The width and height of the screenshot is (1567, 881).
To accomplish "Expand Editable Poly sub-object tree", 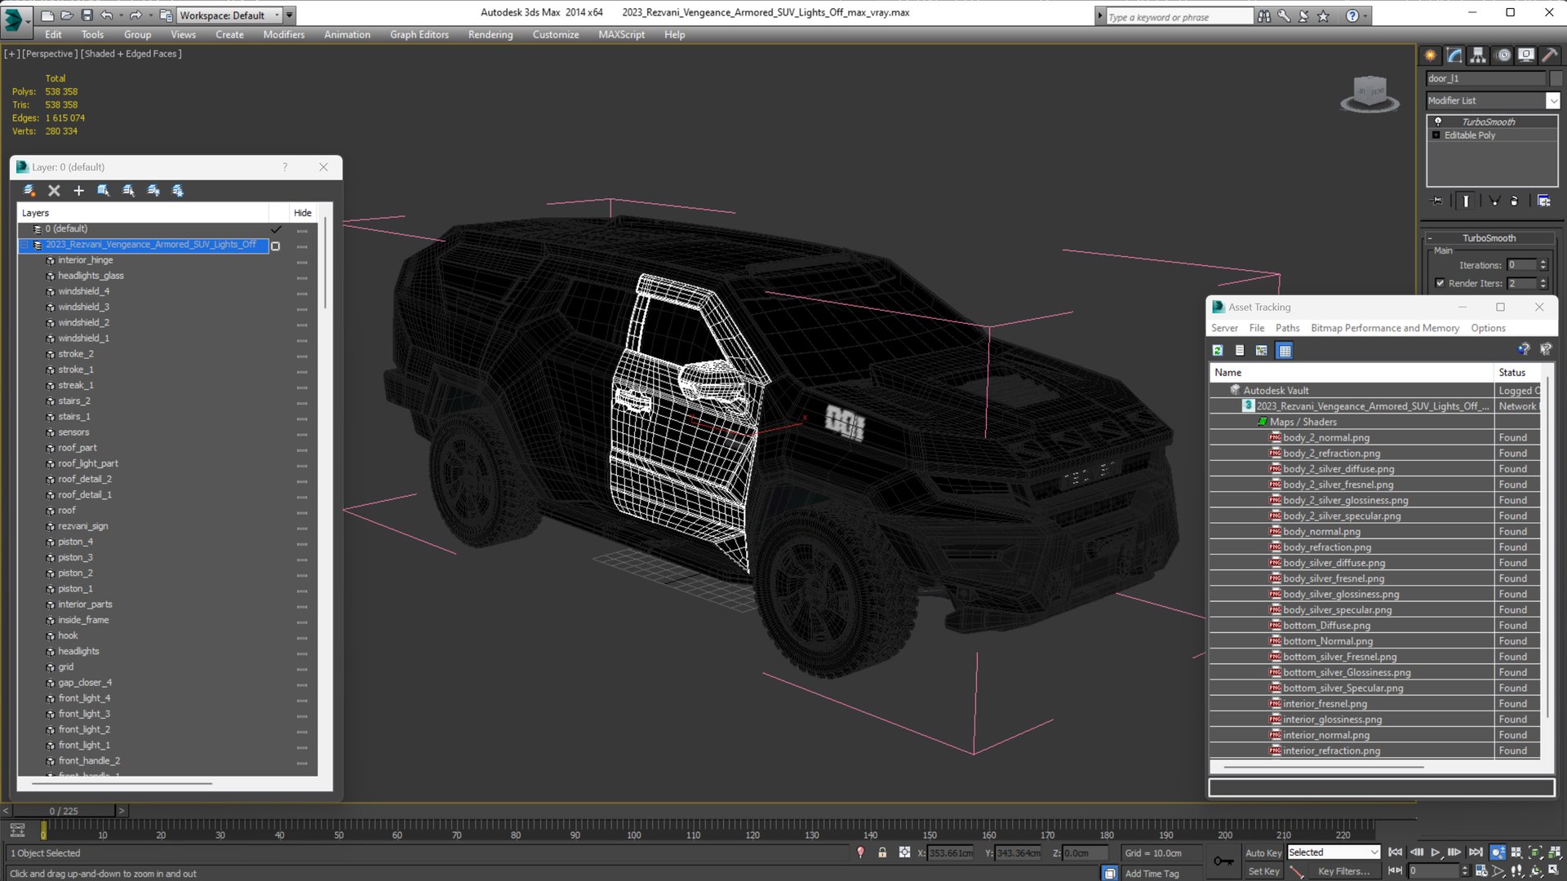I will point(1436,135).
